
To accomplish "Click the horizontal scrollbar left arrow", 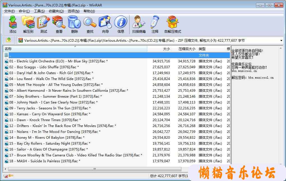I will point(6,169).
